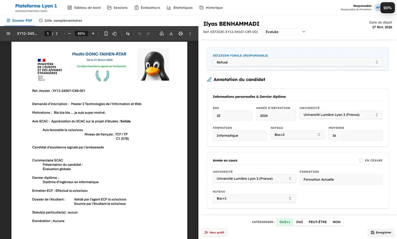This screenshot has height=239, width=397.
Task: Click the 85% zoom level field
Action: (81, 33)
